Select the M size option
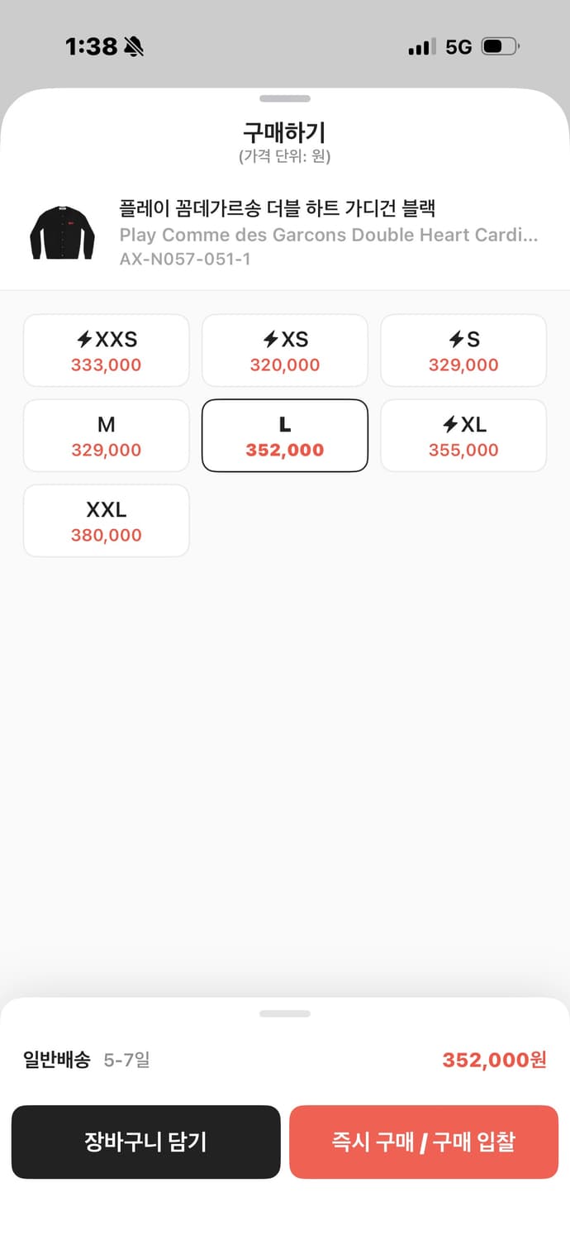Image resolution: width=570 pixels, height=1240 pixels. coord(106,435)
